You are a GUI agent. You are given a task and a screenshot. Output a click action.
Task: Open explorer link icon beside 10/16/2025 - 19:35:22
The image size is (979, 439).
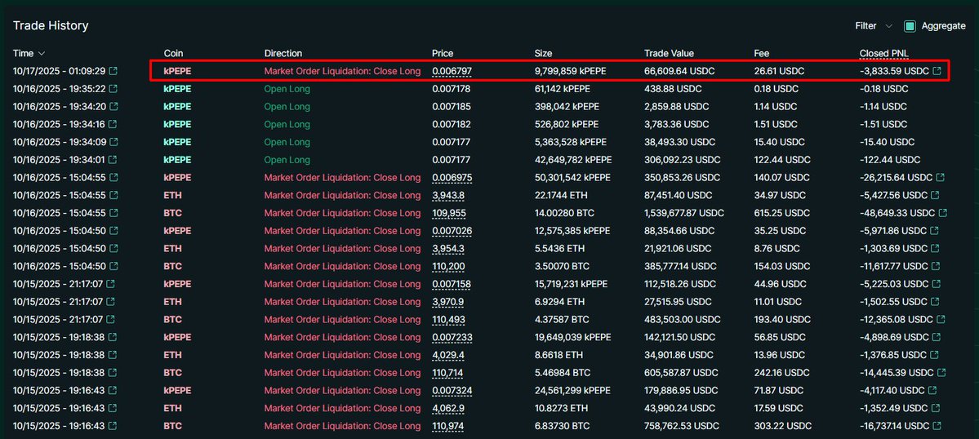[114, 89]
